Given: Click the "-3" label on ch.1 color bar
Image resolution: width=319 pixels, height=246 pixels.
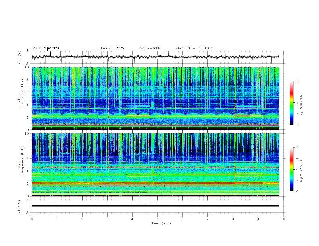Looking at the screenshot, I should tap(297, 81).
